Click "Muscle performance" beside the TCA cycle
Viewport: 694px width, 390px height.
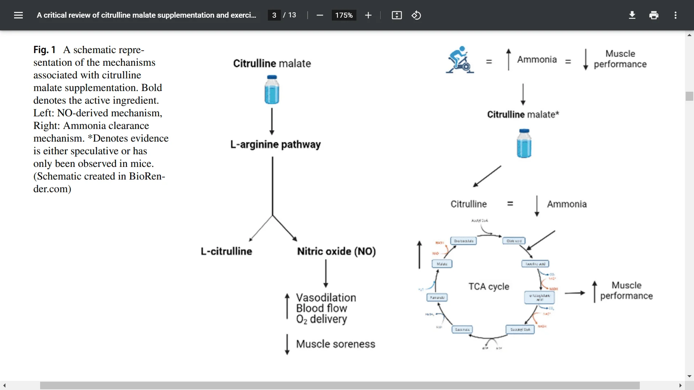[626, 291]
